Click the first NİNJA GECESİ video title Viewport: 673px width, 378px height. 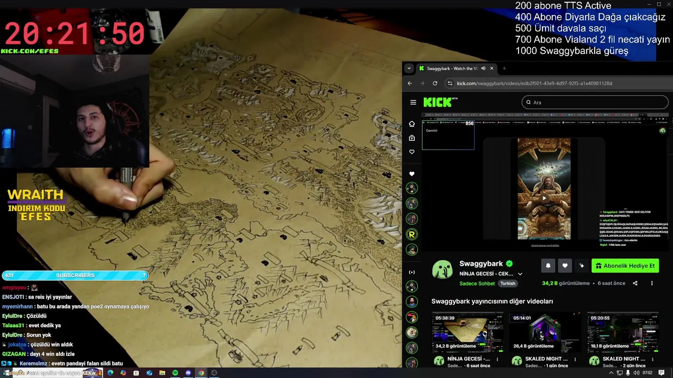[468, 359]
